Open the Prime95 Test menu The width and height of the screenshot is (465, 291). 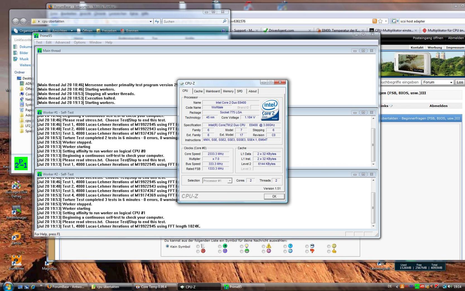click(39, 42)
